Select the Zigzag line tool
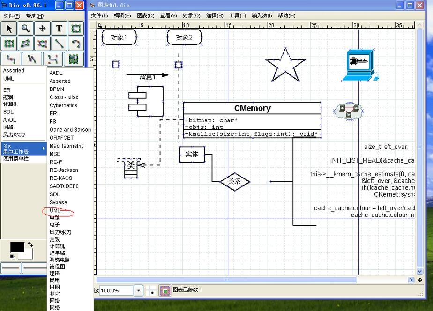Screen dimensions: 433x311 (x=11, y=59)
